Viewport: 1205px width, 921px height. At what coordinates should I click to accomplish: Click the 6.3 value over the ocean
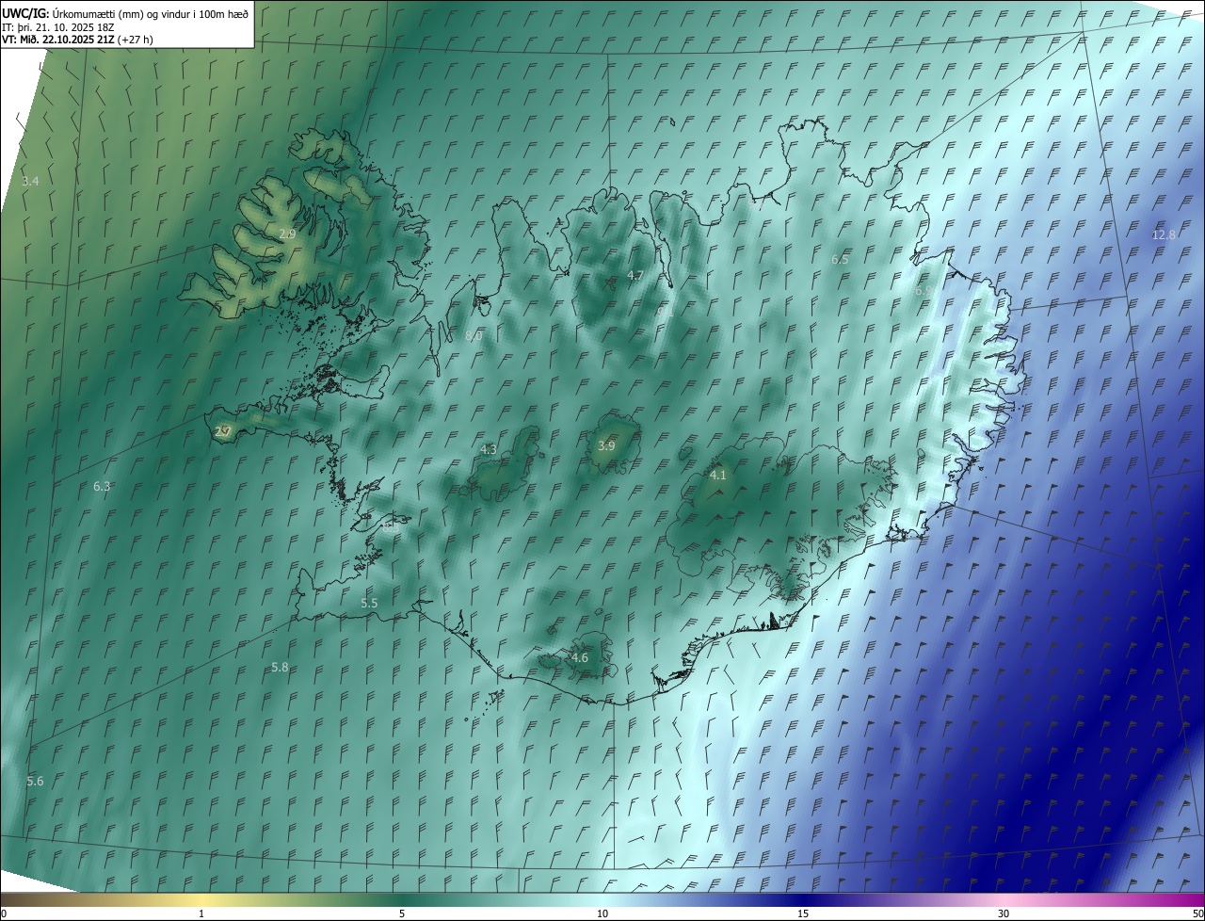click(x=102, y=486)
